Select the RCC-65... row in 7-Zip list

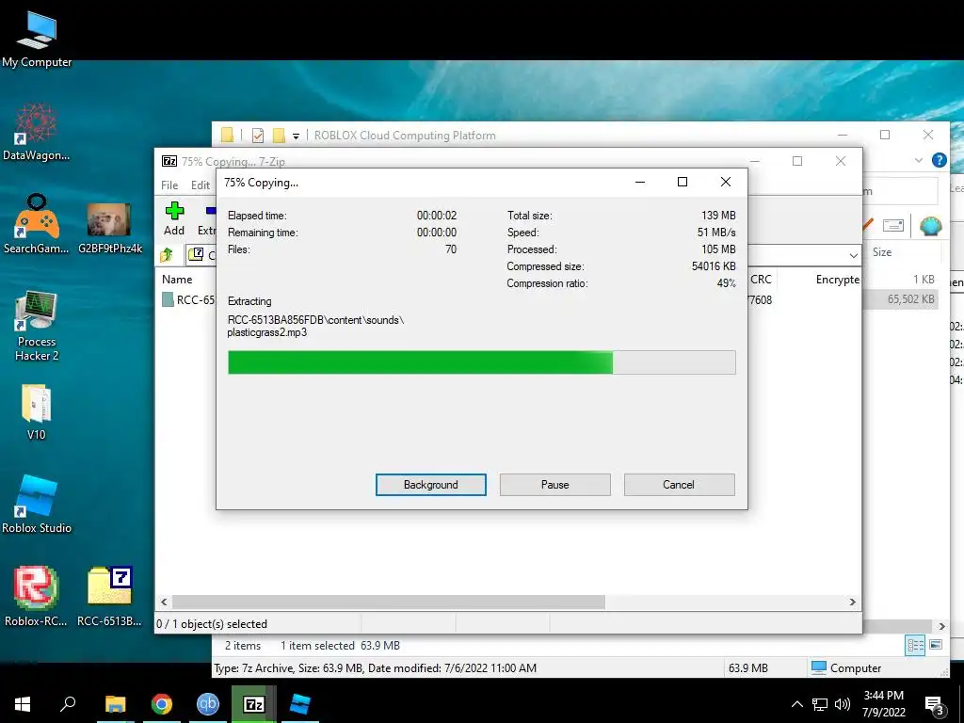click(188, 299)
